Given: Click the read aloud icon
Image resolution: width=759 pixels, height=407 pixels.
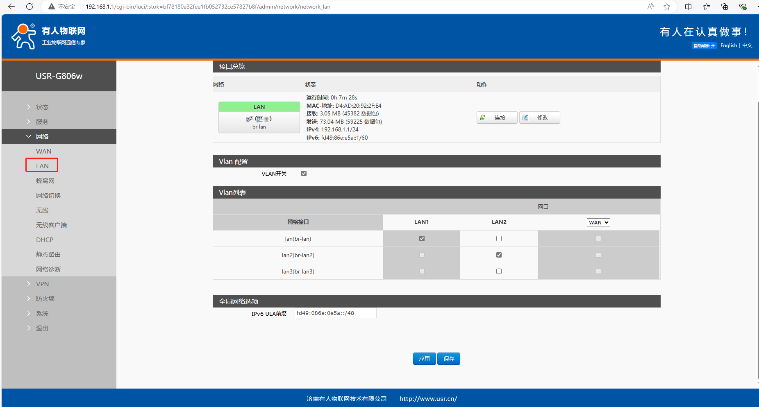Looking at the screenshot, I should 650,7.
